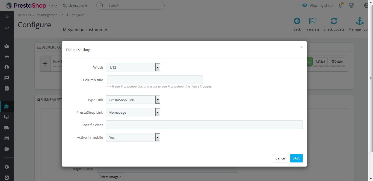Toggle Active in mobile dropdown
This screenshot has width=373, height=181.
[x=133, y=137]
